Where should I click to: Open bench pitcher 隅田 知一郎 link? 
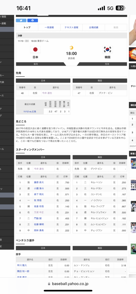(x=23, y=271)
